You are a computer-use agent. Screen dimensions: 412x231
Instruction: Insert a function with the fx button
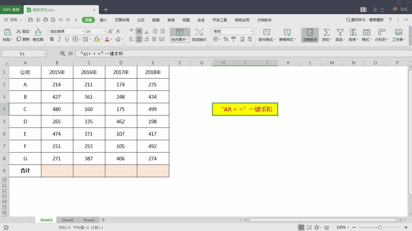[70, 53]
